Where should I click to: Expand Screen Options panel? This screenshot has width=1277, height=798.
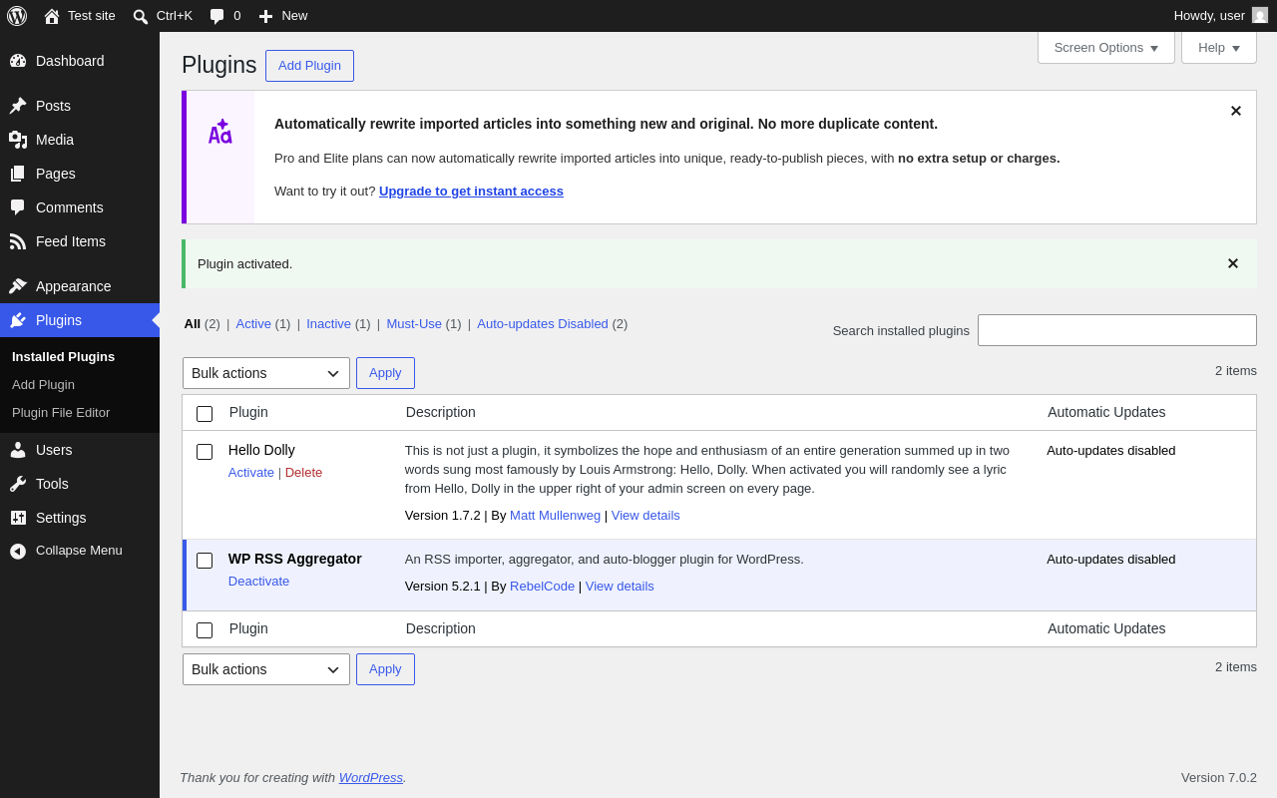[1106, 47]
